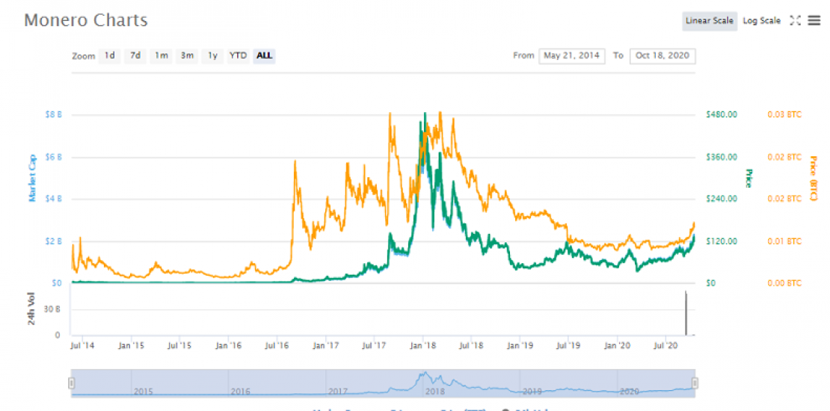The width and height of the screenshot is (830, 411).
Task: Zoom chart to 1y range
Action: [213, 55]
